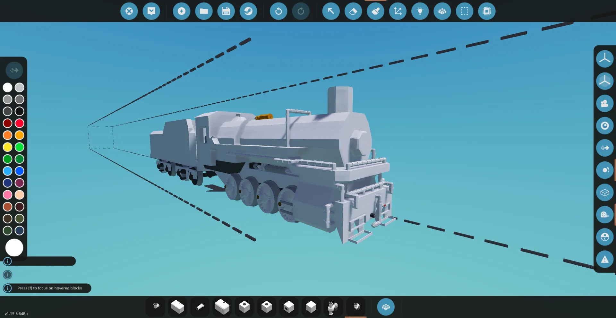Pick the bright red color swatch
This screenshot has width=616, height=318.
pos(20,123)
